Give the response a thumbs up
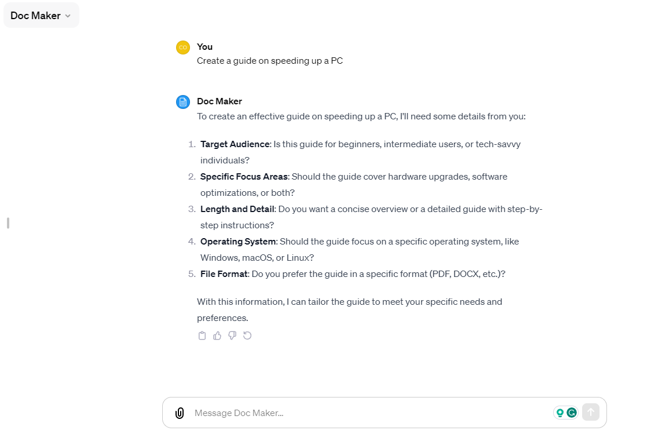This screenshot has height=434, width=658. [x=217, y=335]
